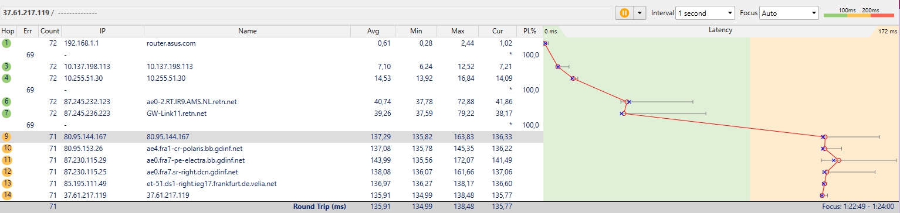900x213 pixels.
Task: Click the hop 11 orange circle icon
Action: tap(7, 160)
